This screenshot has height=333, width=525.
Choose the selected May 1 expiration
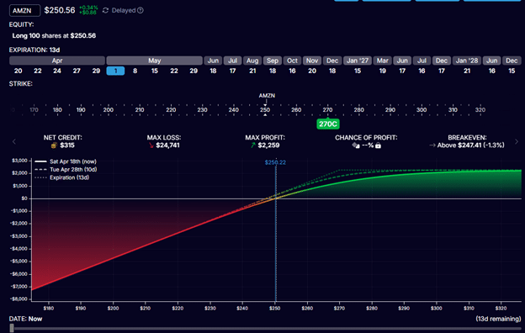point(115,71)
